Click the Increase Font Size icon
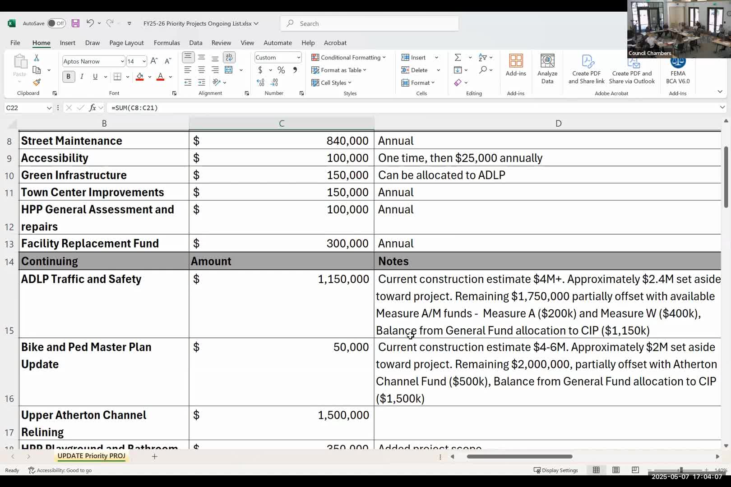The width and height of the screenshot is (731, 487). [x=154, y=61]
